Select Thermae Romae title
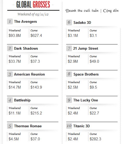The image size is (122, 144). point(28,126)
